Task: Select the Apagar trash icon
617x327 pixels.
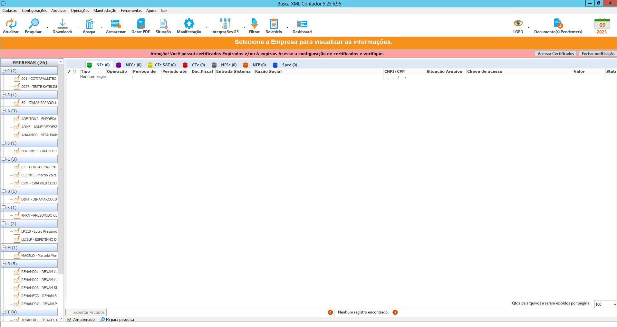Action: click(89, 23)
